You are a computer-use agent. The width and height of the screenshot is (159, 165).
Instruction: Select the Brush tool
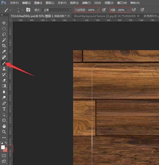(4, 63)
